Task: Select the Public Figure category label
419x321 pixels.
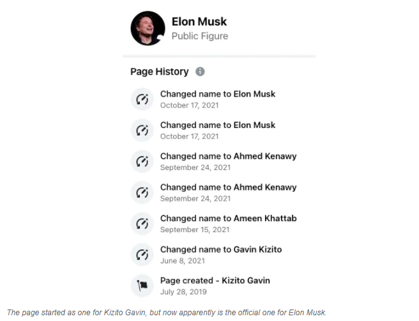Action: 200,36
